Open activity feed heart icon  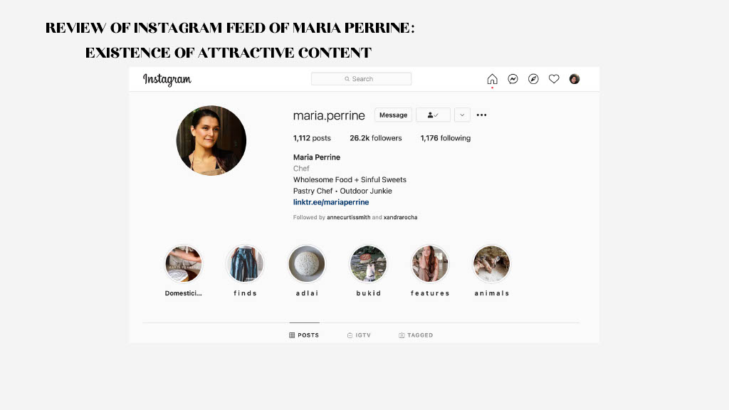click(554, 79)
